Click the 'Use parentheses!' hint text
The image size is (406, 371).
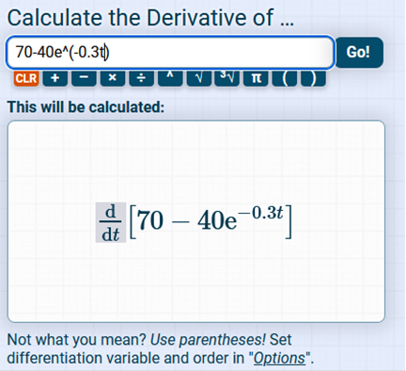click(208, 340)
